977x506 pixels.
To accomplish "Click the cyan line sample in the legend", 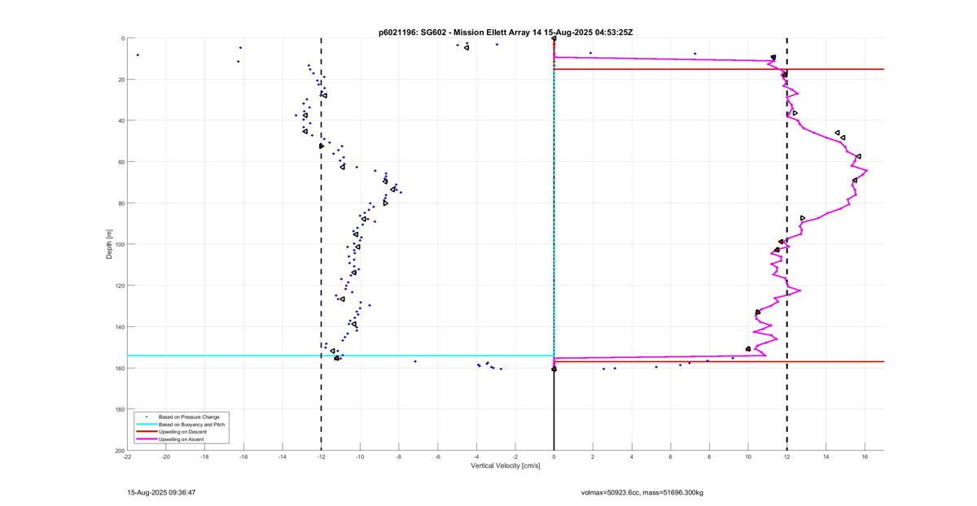I will 146,425.
